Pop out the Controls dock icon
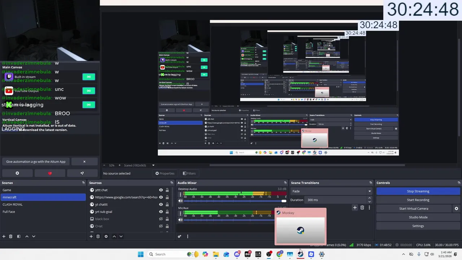 [x=459, y=183]
